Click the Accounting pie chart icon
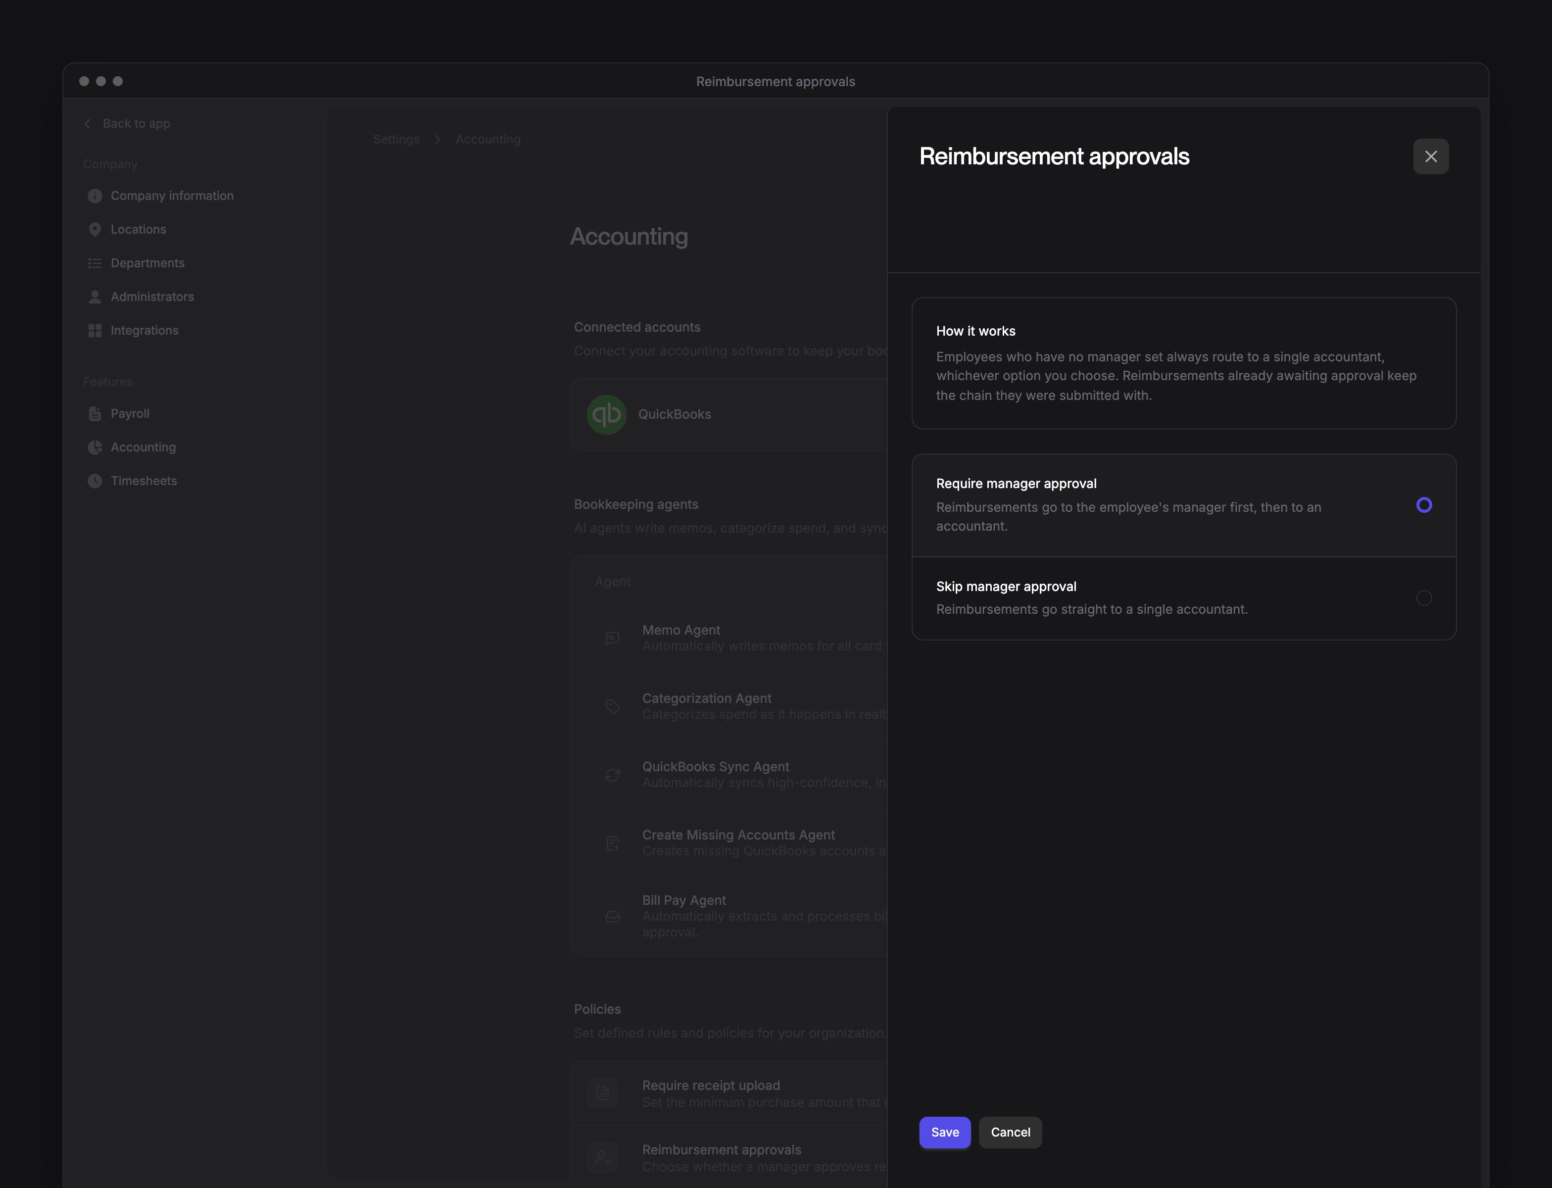This screenshot has width=1552, height=1188. (x=95, y=447)
